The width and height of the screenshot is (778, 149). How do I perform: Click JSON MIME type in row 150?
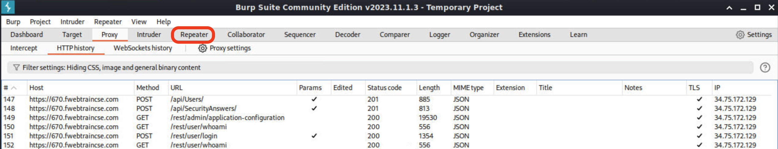461,127
